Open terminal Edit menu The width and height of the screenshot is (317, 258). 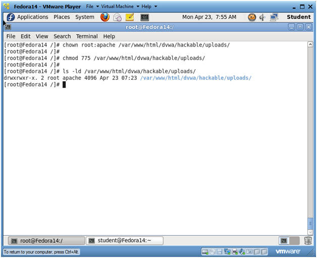coord(25,36)
